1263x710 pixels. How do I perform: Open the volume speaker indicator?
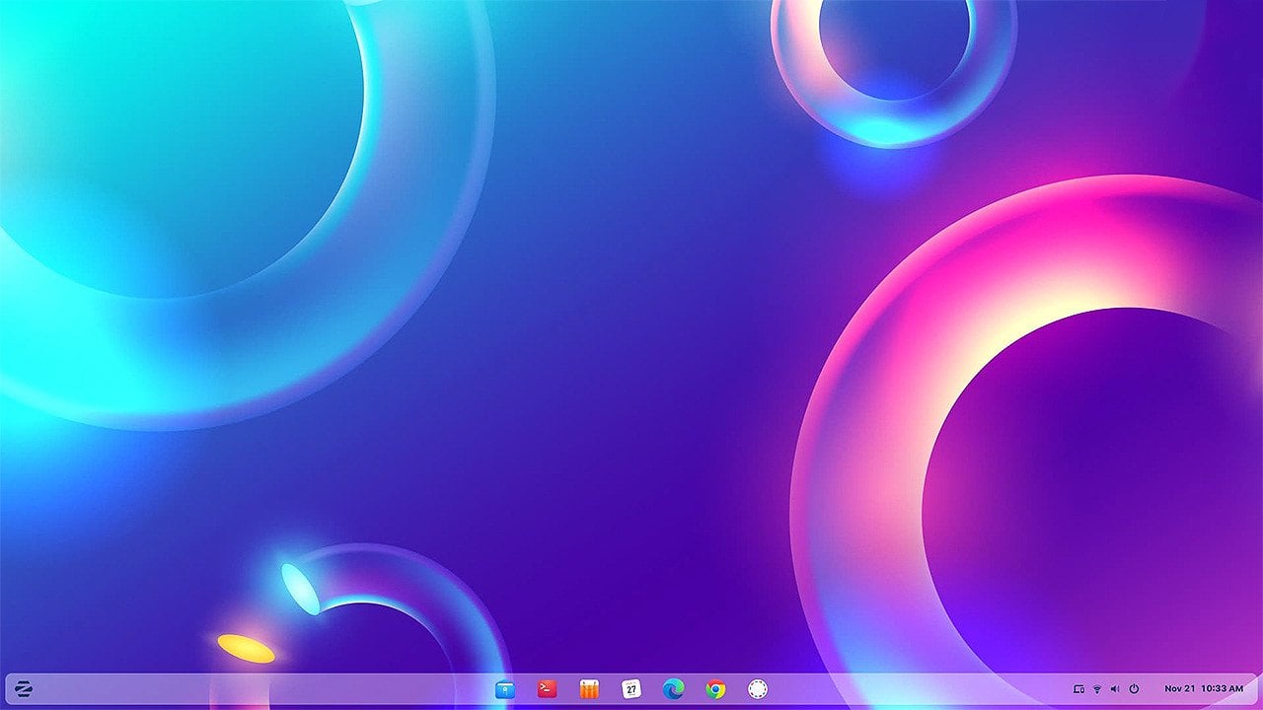(x=1115, y=688)
